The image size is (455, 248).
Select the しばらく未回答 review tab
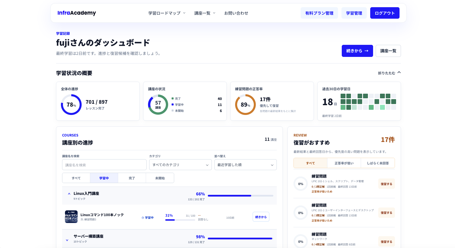pos(378,163)
